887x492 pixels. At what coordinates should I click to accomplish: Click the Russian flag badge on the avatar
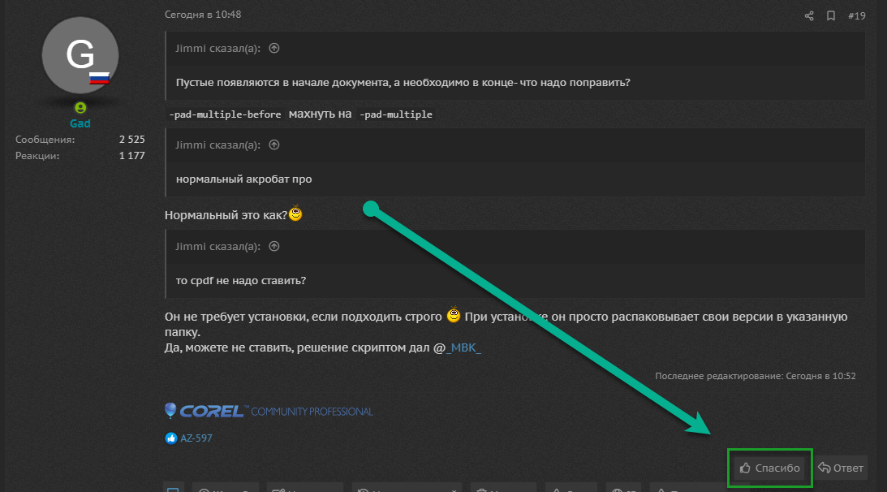[x=99, y=78]
